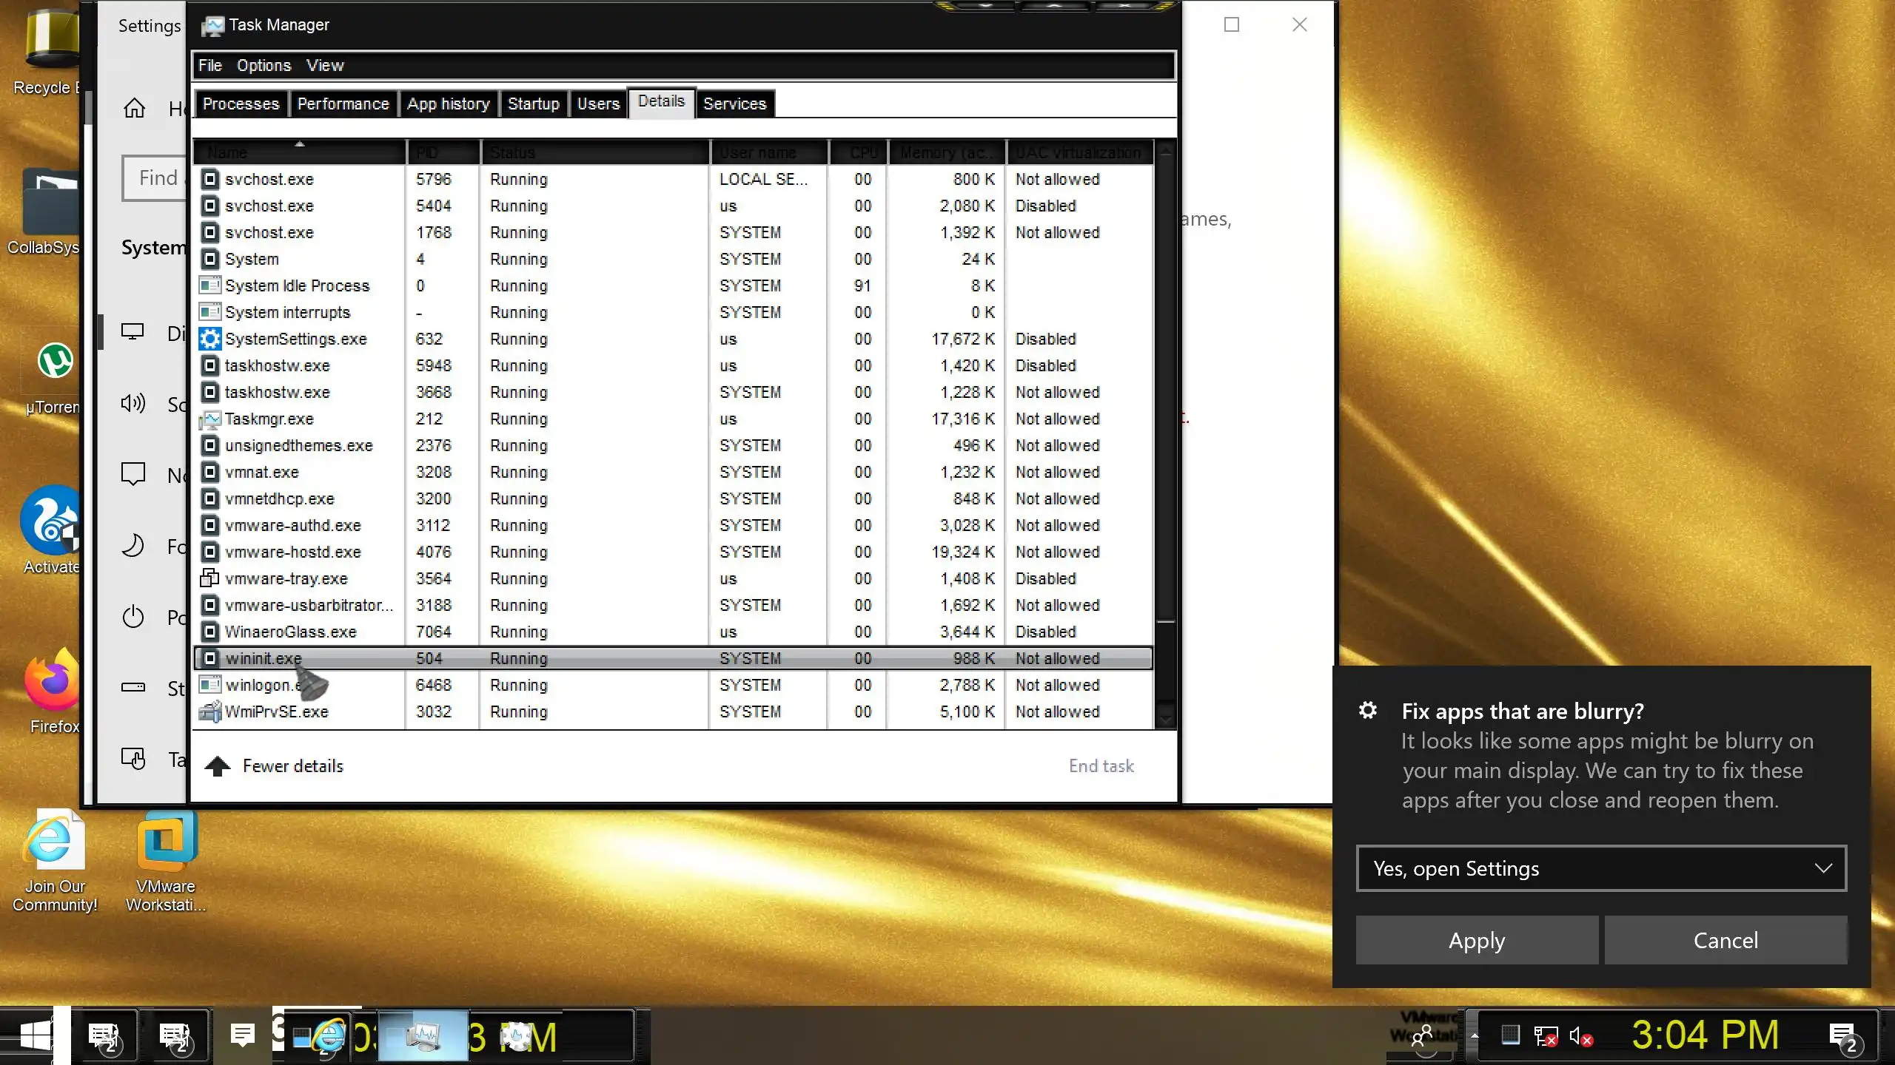Click the Taskmgr.exe process icon
This screenshot has width=1895, height=1065.
(210, 419)
